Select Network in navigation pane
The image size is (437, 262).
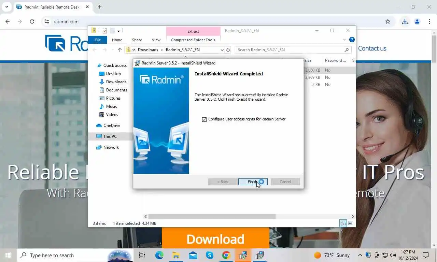pyautogui.click(x=111, y=147)
